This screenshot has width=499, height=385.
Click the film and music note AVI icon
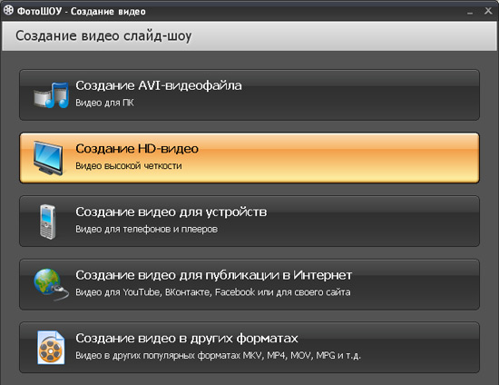pyautogui.click(x=51, y=95)
